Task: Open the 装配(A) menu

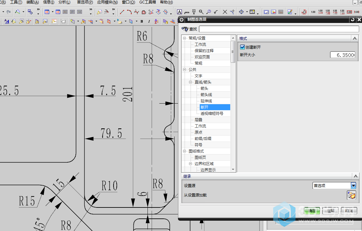Action: [x=33, y=2]
